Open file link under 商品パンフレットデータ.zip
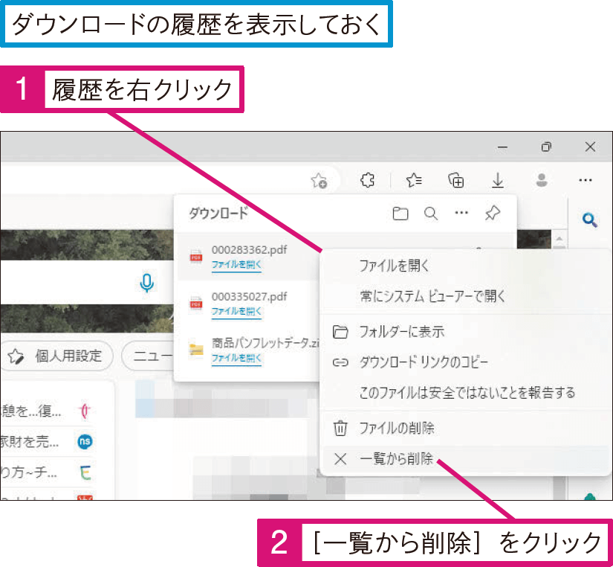This screenshot has width=613, height=567. point(236,359)
